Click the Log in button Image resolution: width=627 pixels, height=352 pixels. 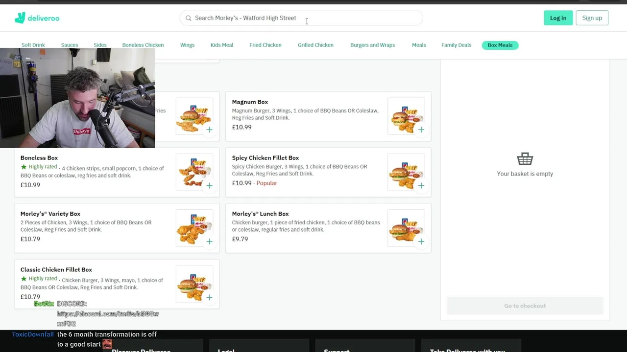click(558, 18)
